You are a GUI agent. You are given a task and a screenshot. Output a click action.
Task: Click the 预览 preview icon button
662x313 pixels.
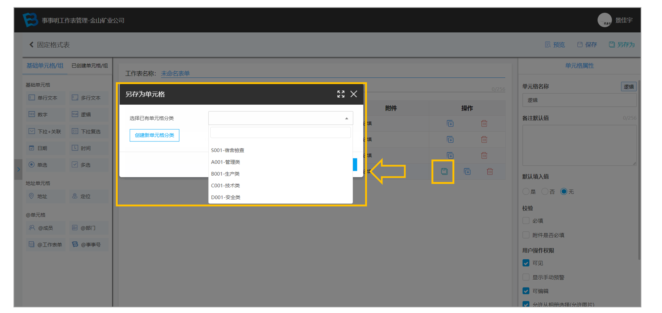(555, 45)
